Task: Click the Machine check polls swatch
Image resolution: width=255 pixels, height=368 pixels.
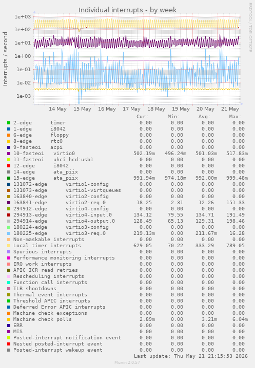Action: pyautogui.click(x=9, y=319)
